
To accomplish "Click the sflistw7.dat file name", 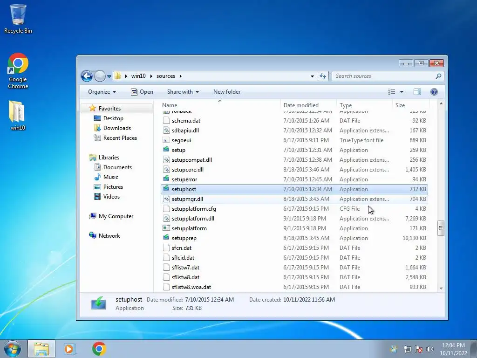I will [x=185, y=268].
